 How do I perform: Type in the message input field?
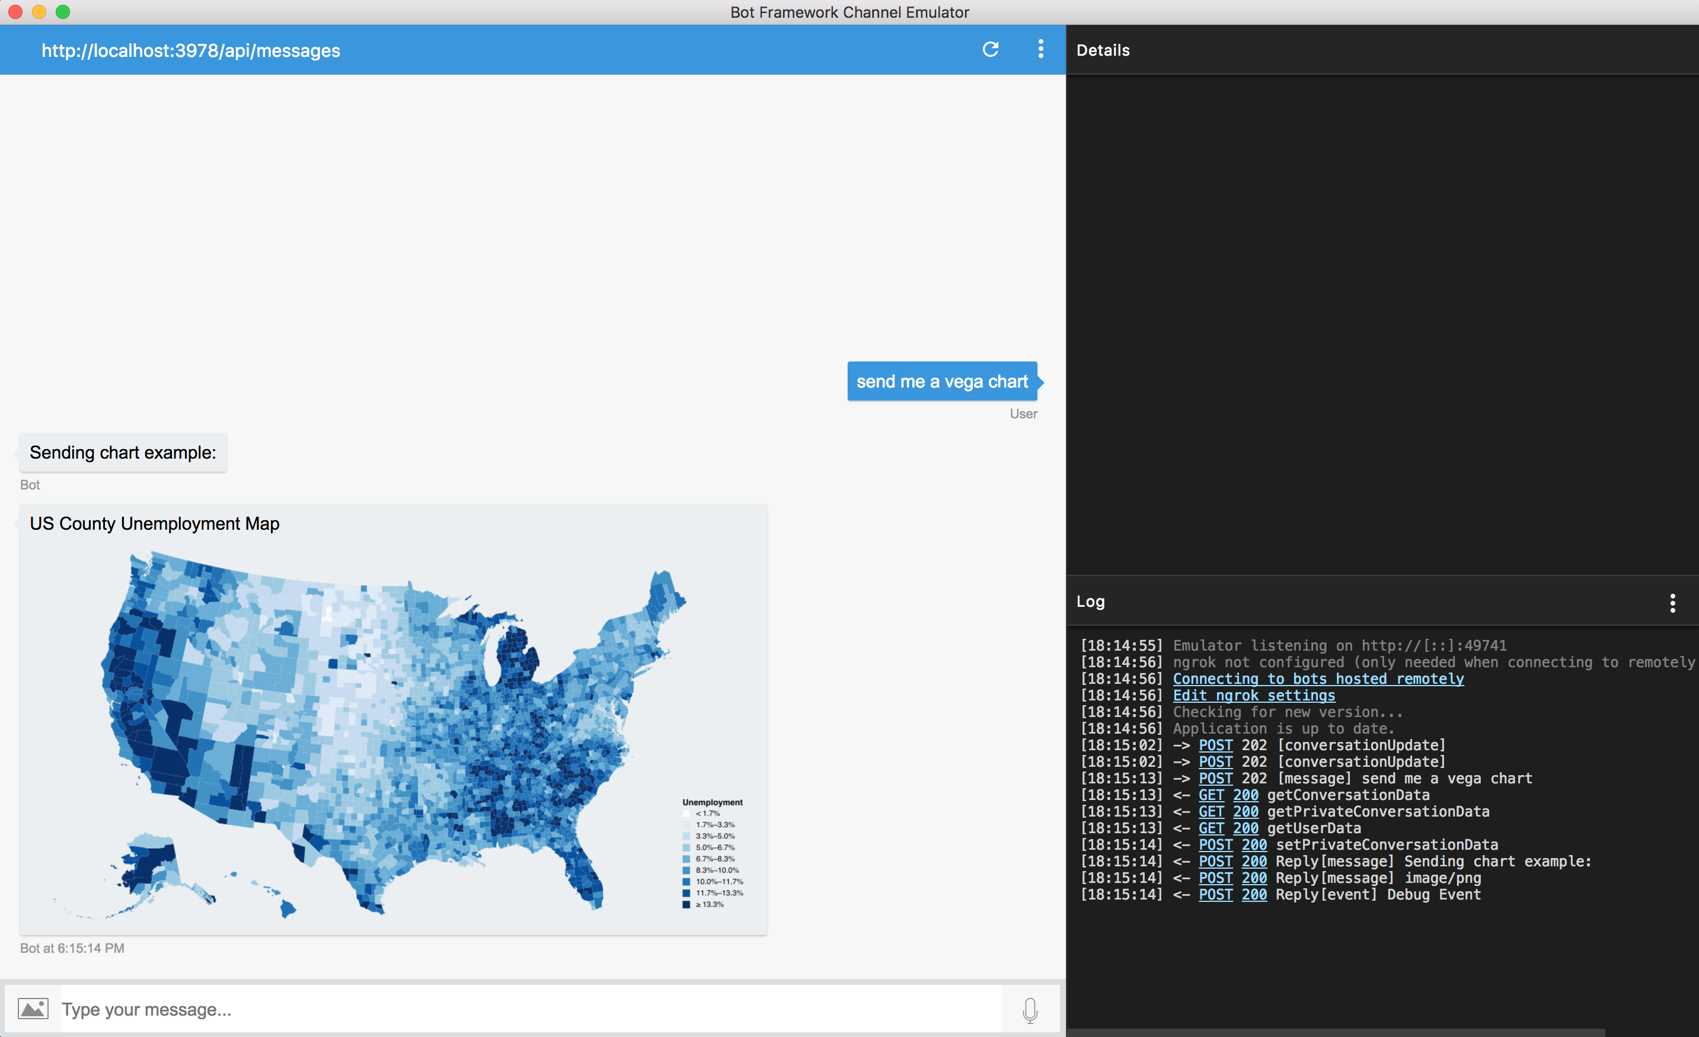(x=531, y=1009)
